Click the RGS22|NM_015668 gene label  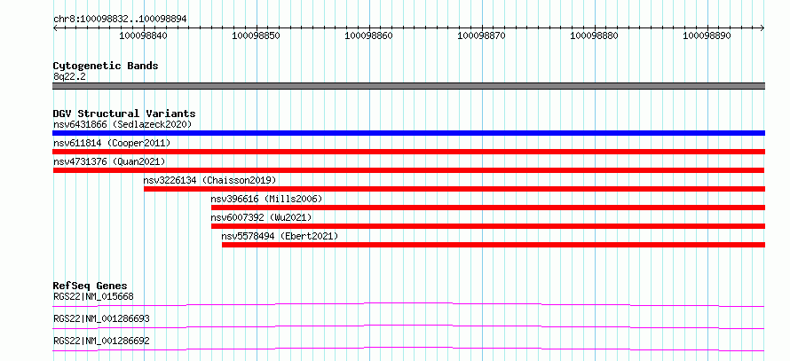93,296
